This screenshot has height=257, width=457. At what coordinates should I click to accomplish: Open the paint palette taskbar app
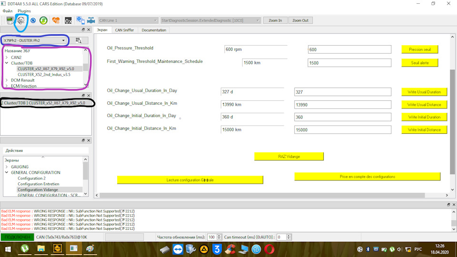pos(90,249)
